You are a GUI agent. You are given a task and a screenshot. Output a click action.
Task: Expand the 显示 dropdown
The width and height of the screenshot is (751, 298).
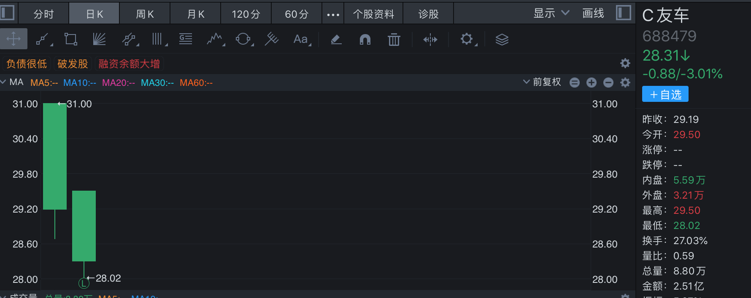551,13
